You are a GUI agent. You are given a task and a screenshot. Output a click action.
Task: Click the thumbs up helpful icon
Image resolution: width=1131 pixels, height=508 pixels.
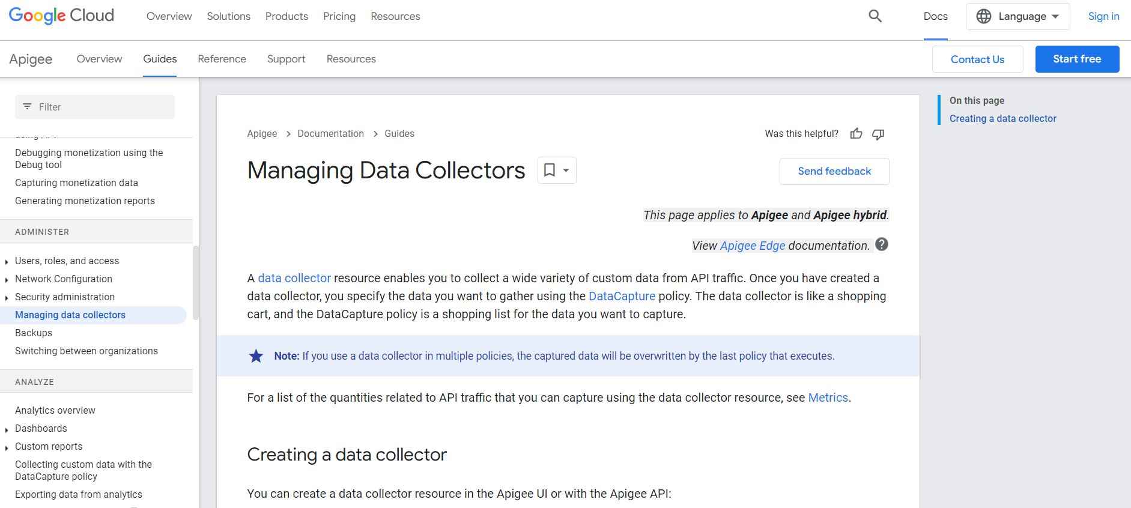pyautogui.click(x=856, y=134)
